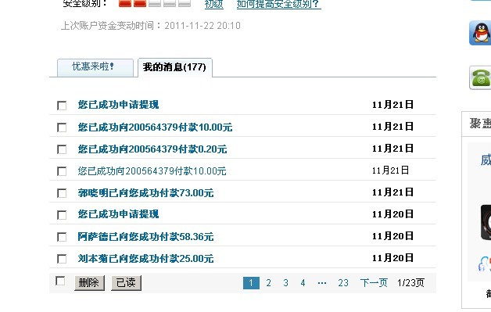Open 郭晓明已向您成功付款73.00元 message

145,193
